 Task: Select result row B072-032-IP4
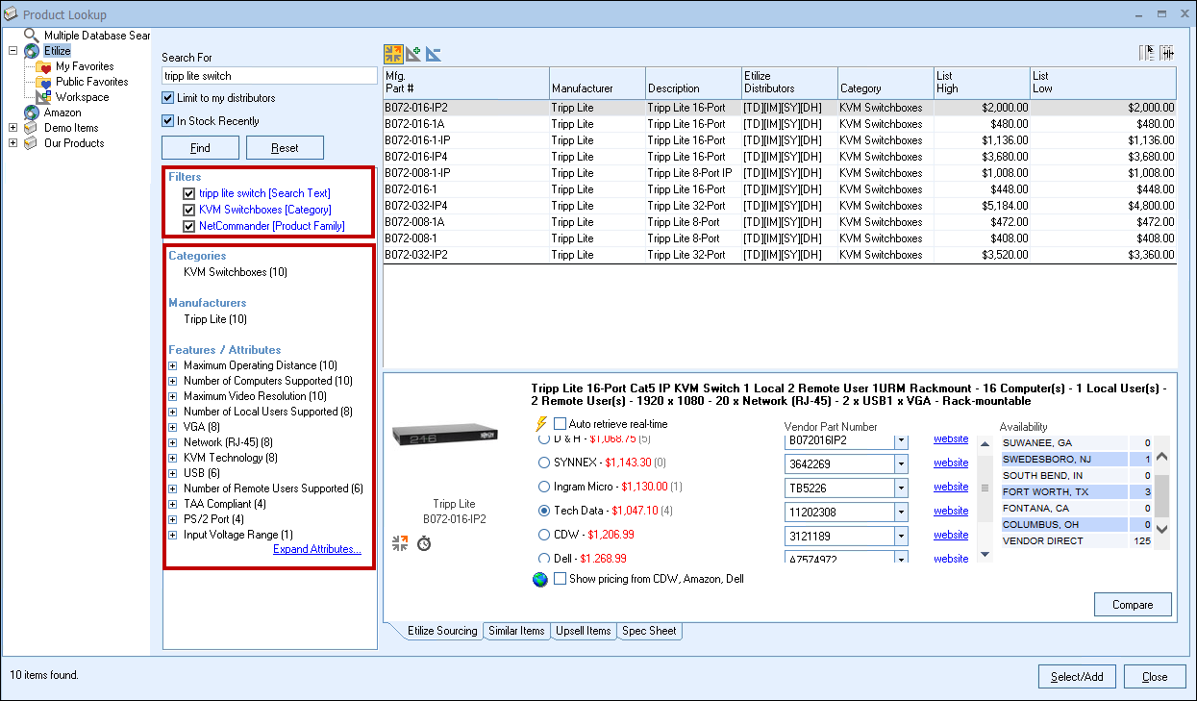click(780, 206)
